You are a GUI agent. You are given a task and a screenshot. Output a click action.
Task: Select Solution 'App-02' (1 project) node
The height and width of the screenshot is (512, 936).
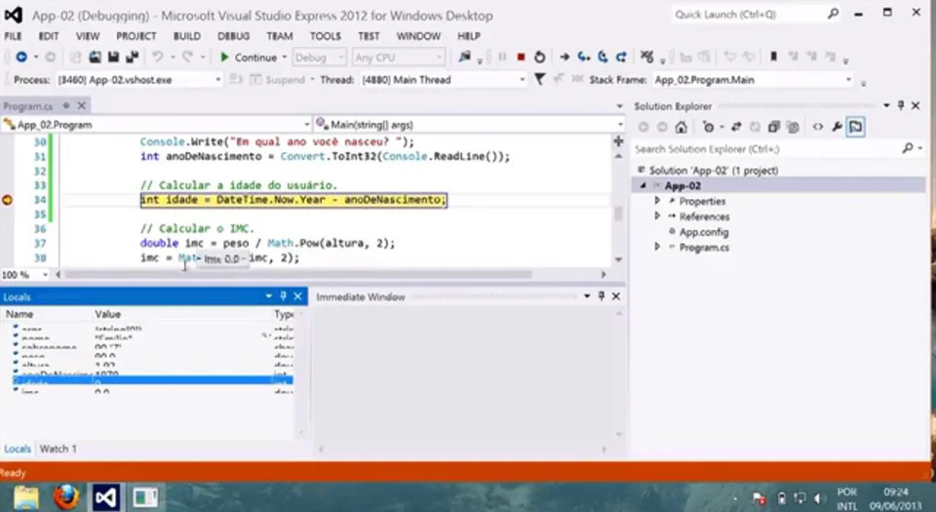coord(714,171)
